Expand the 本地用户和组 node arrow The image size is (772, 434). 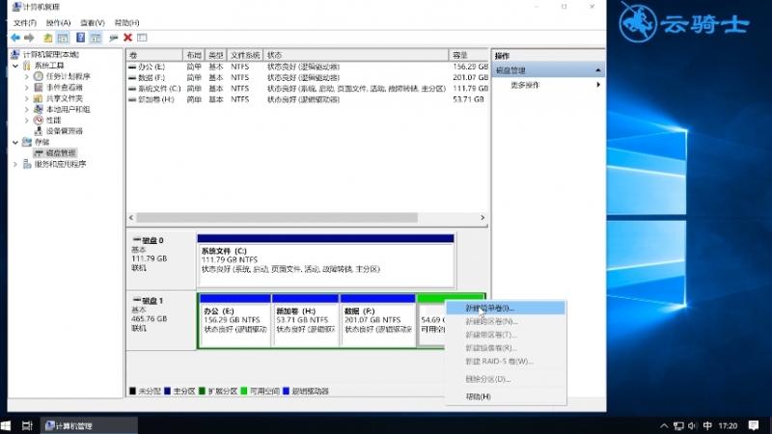[27, 109]
